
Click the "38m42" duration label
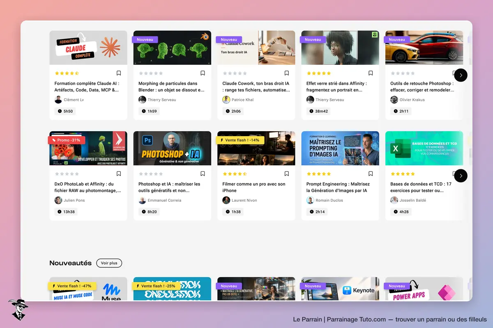click(x=319, y=111)
